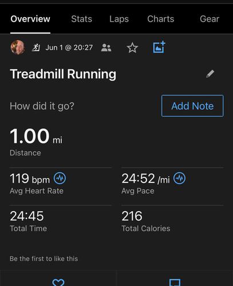
Task: Tap the favorite star icon
Action: [132, 47]
